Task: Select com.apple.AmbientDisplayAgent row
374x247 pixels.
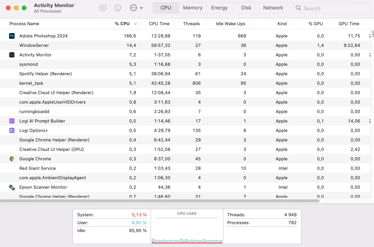Action: [x=185, y=178]
